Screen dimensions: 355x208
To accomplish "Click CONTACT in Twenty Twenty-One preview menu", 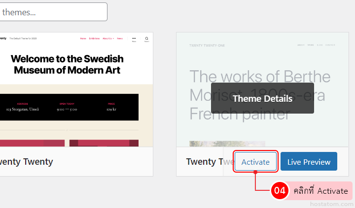I will coord(330,45).
